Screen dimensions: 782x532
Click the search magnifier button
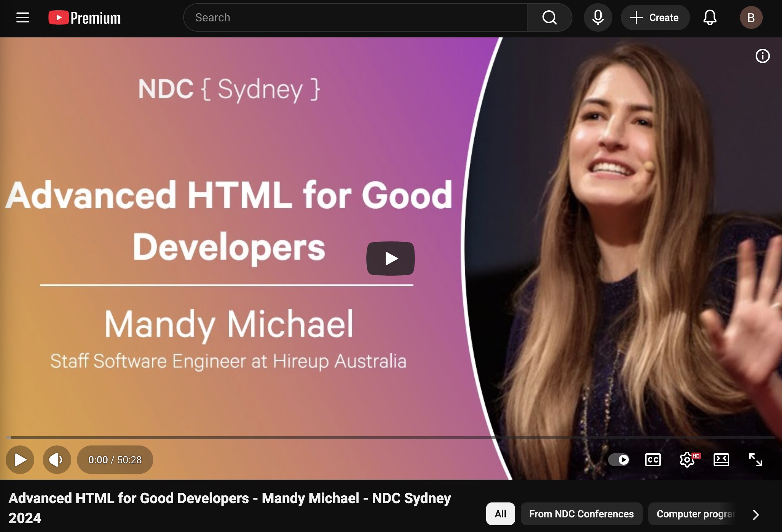[549, 17]
